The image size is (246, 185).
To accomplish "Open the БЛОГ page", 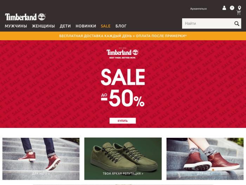I will [121, 26].
